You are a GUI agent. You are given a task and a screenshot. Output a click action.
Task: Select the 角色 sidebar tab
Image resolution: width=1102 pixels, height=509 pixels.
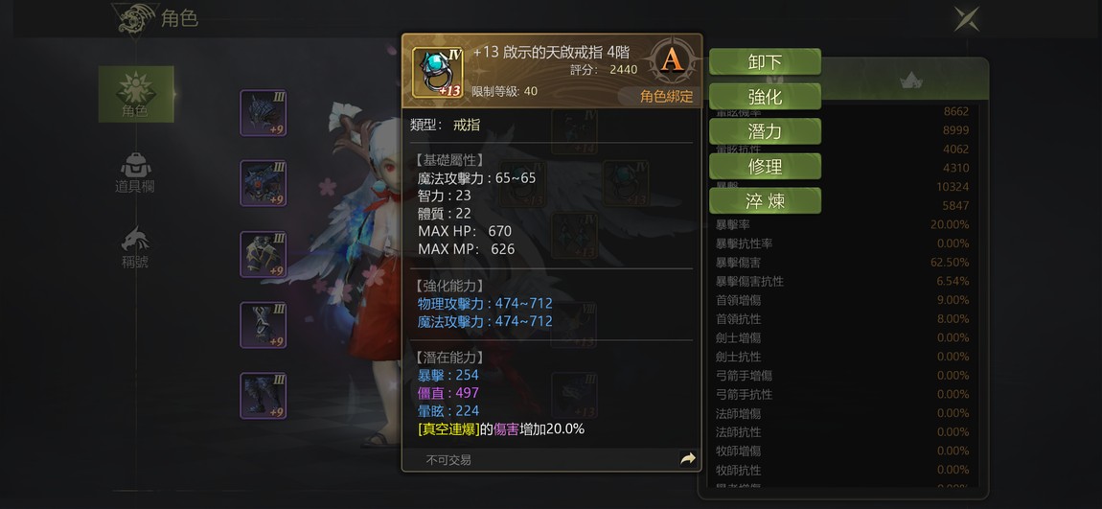pyautogui.click(x=136, y=94)
